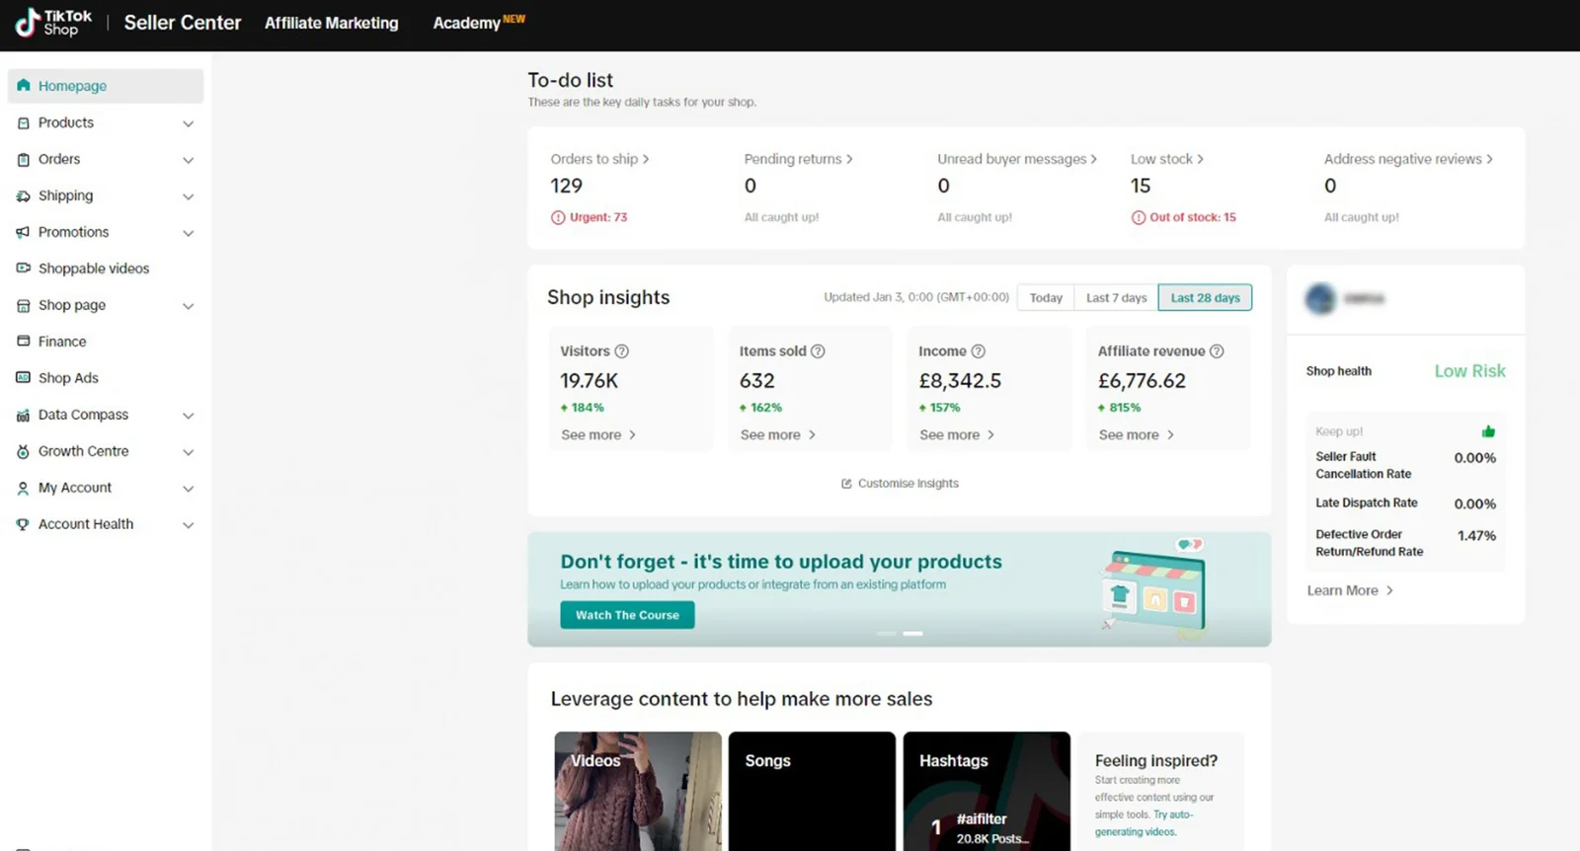Click the Affiliate revenue help icon

point(1217,351)
